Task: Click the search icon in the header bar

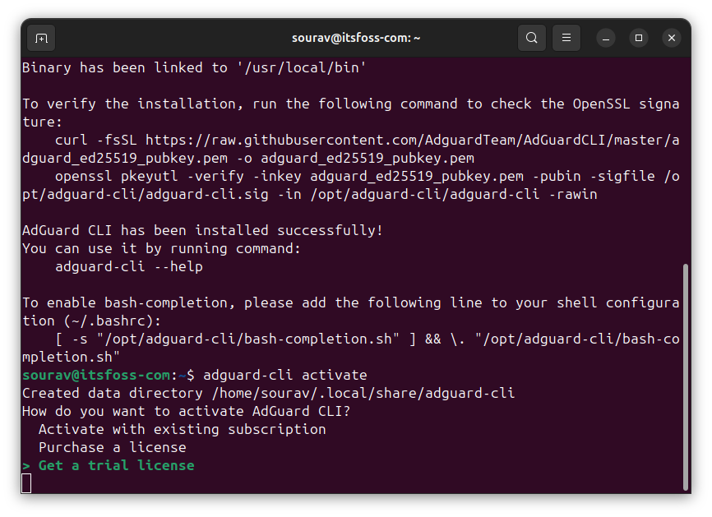Action: coord(531,37)
